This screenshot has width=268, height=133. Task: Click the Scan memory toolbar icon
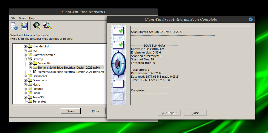pos(37,26)
